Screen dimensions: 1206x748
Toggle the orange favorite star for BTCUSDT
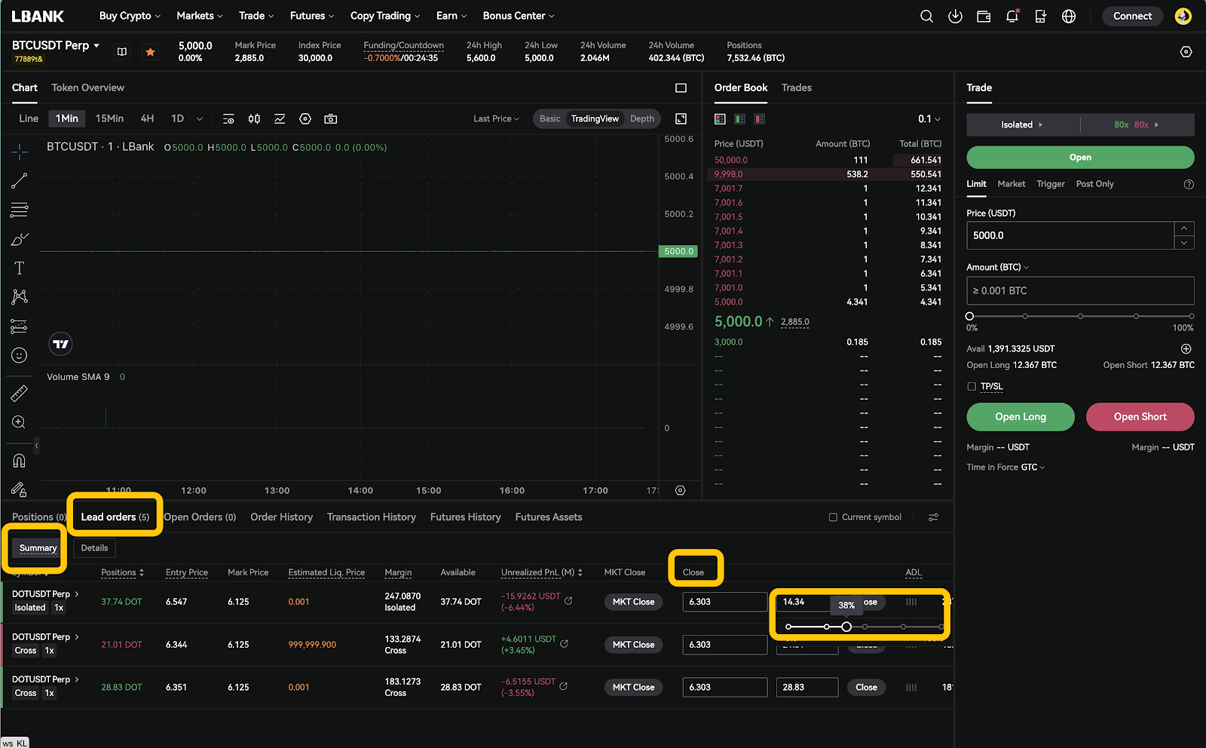point(151,52)
